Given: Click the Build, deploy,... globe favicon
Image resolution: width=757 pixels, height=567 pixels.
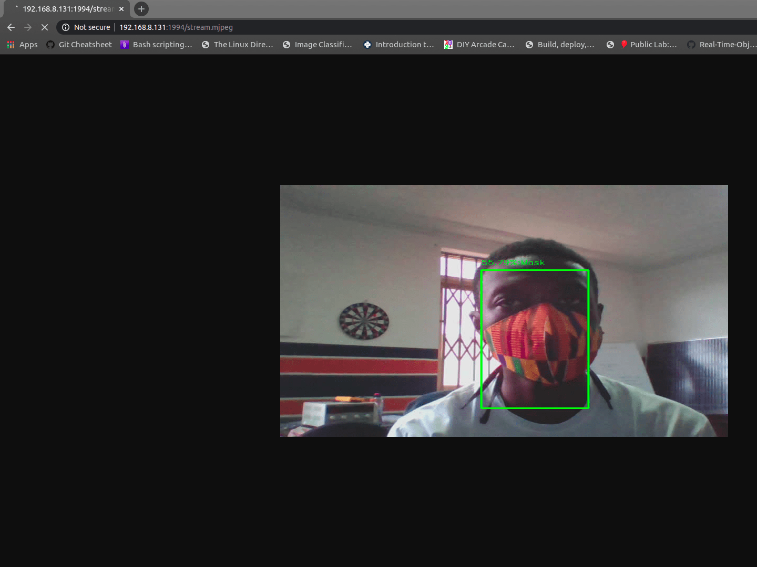Looking at the screenshot, I should click(529, 45).
